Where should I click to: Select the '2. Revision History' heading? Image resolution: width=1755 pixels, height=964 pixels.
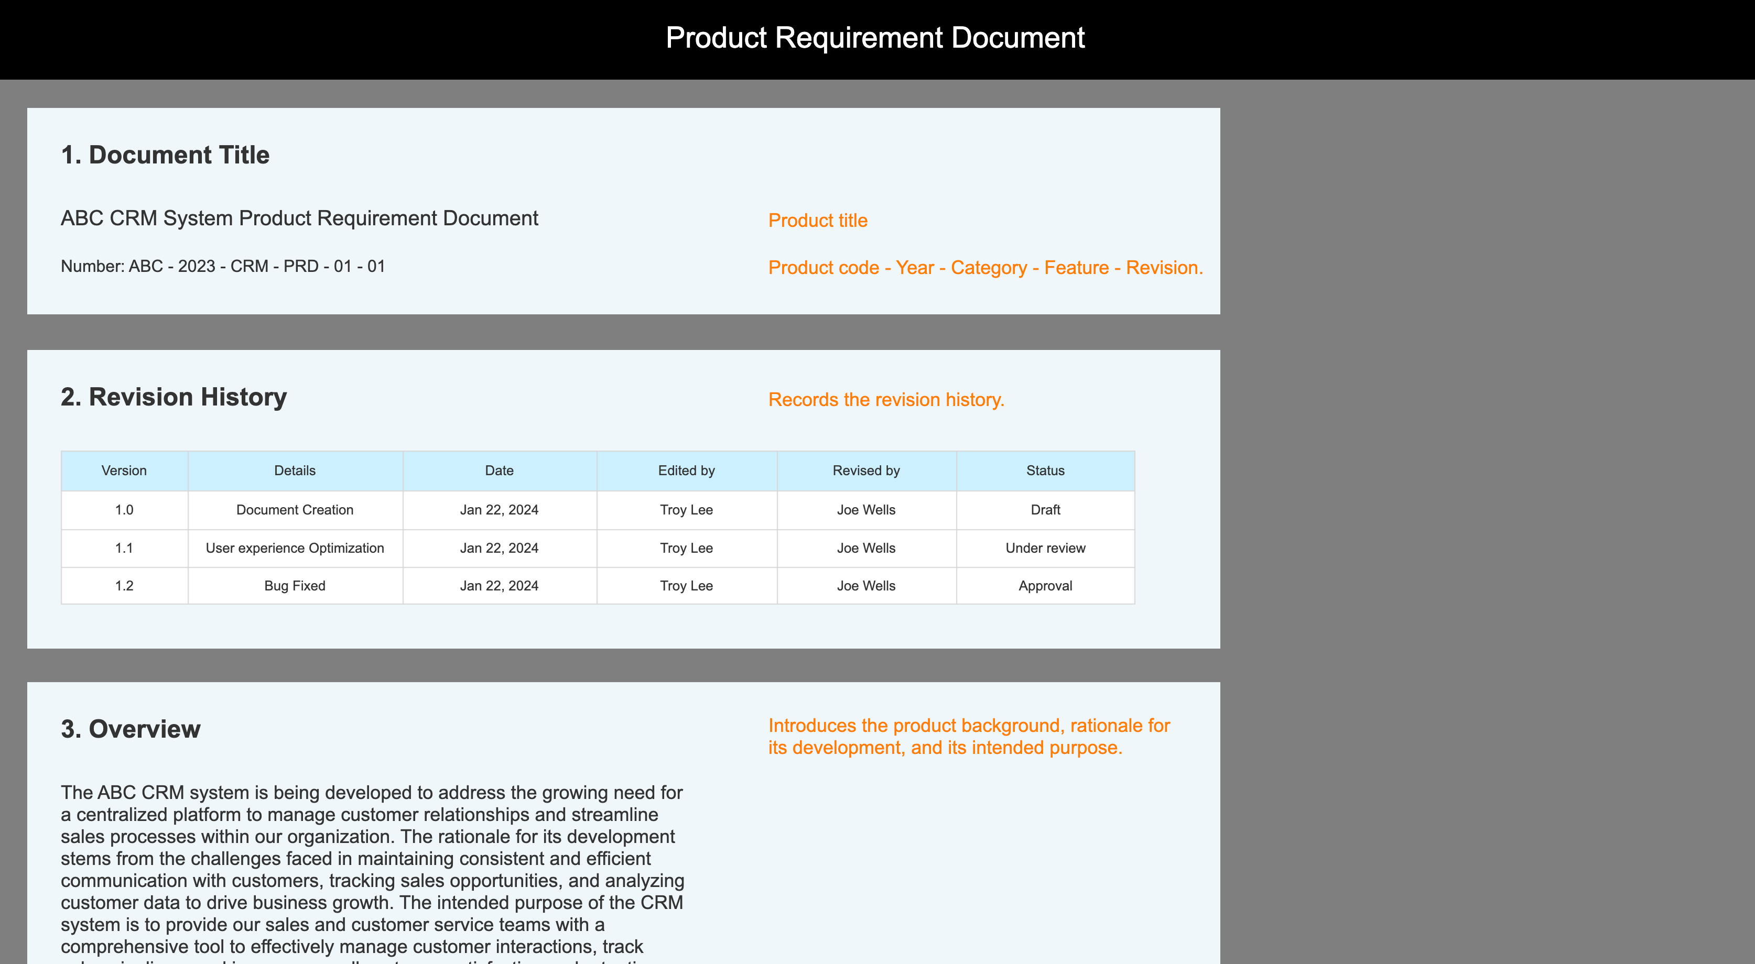pyautogui.click(x=174, y=397)
